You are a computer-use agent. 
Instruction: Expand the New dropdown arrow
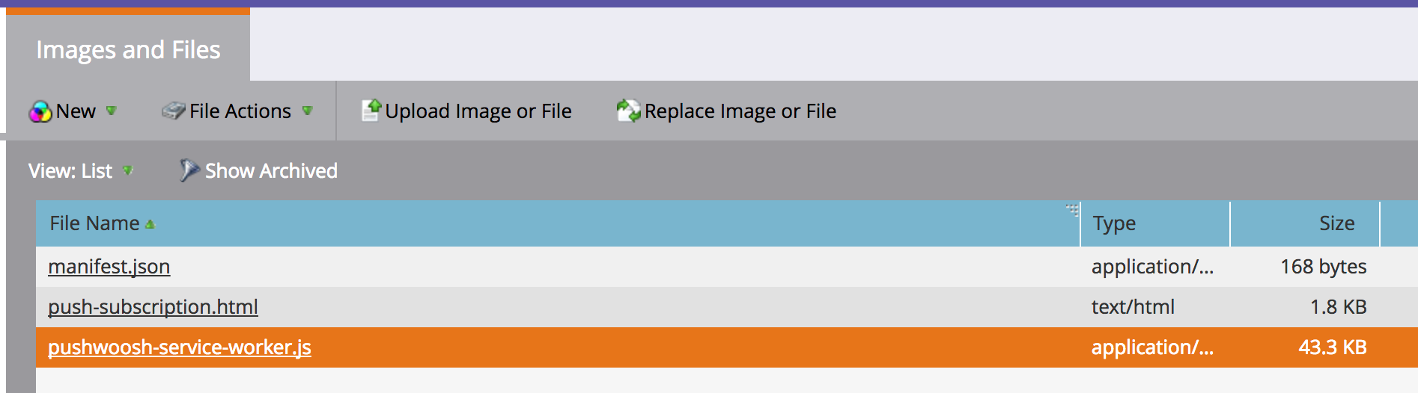click(x=111, y=111)
